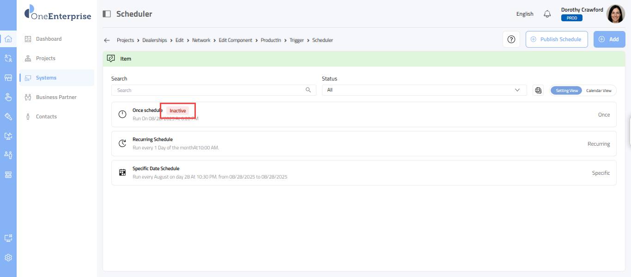The width and height of the screenshot is (631, 277).
Task: Click the Add button
Action: coord(609,39)
